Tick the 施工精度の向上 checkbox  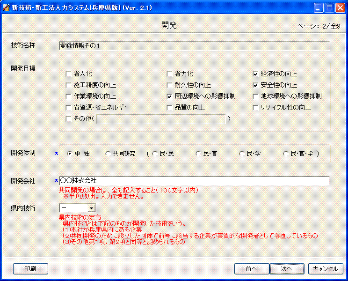pyautogui.click(x=68, y=85)
